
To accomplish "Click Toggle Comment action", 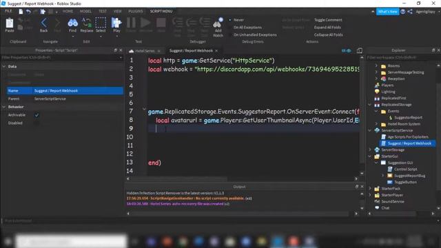I will [328, 20].
